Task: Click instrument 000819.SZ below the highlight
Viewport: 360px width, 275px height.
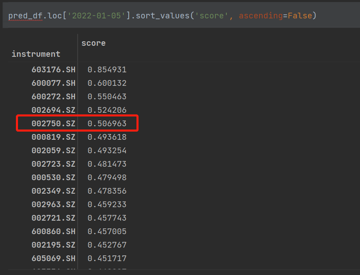Action: coord(54,137)
